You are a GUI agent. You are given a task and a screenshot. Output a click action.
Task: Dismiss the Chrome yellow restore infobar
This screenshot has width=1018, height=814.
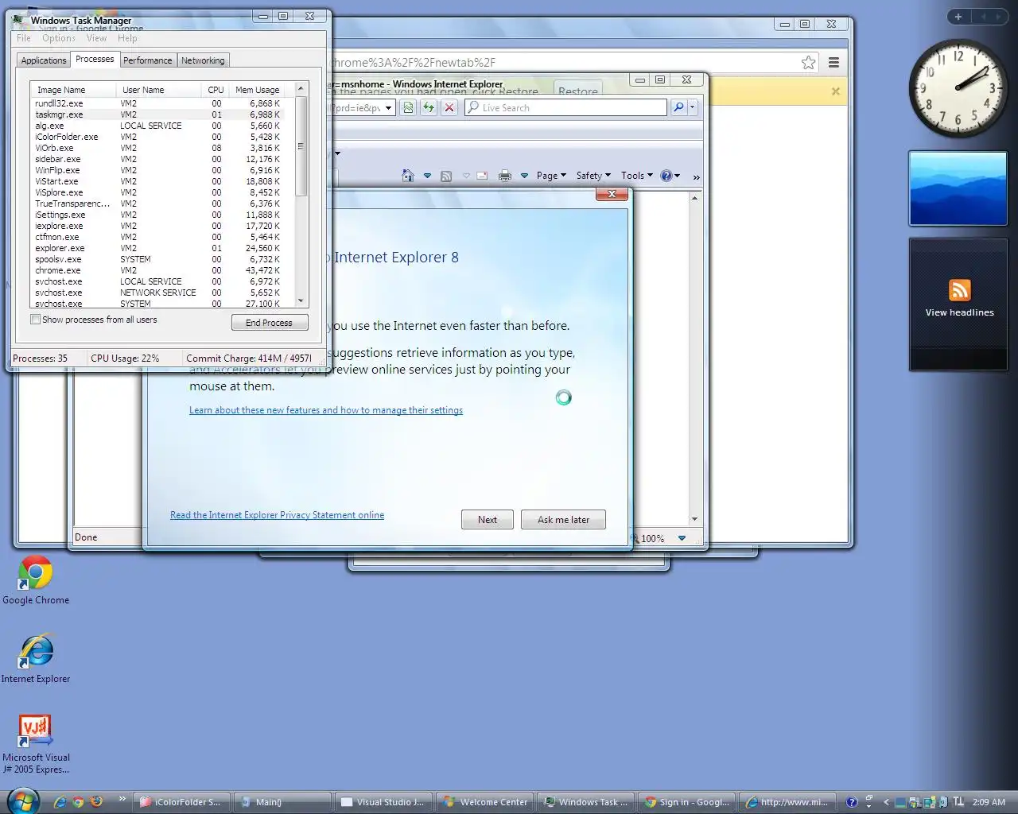[835, 91]
